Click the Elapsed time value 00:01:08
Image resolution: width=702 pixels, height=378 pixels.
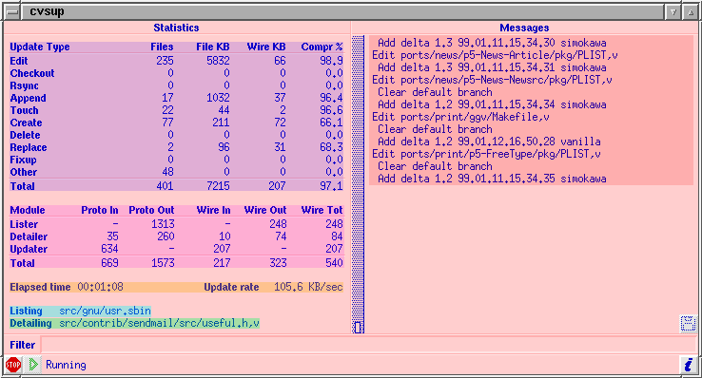[100, 287]
